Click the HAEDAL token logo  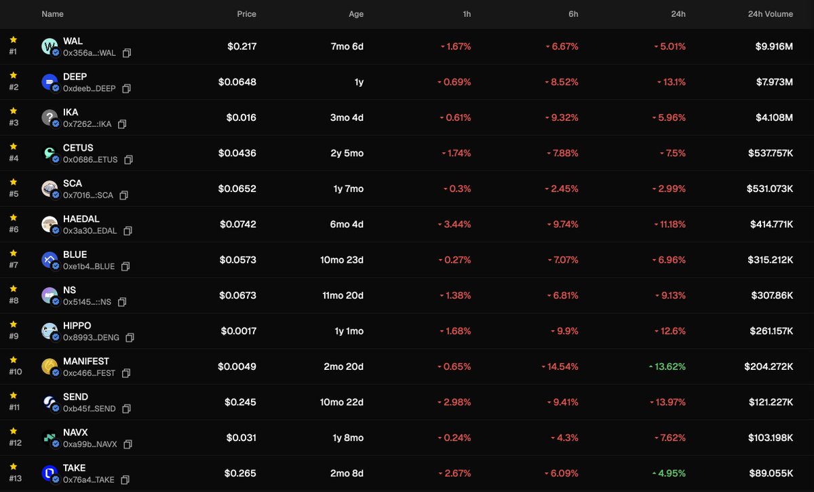[50, 224]
